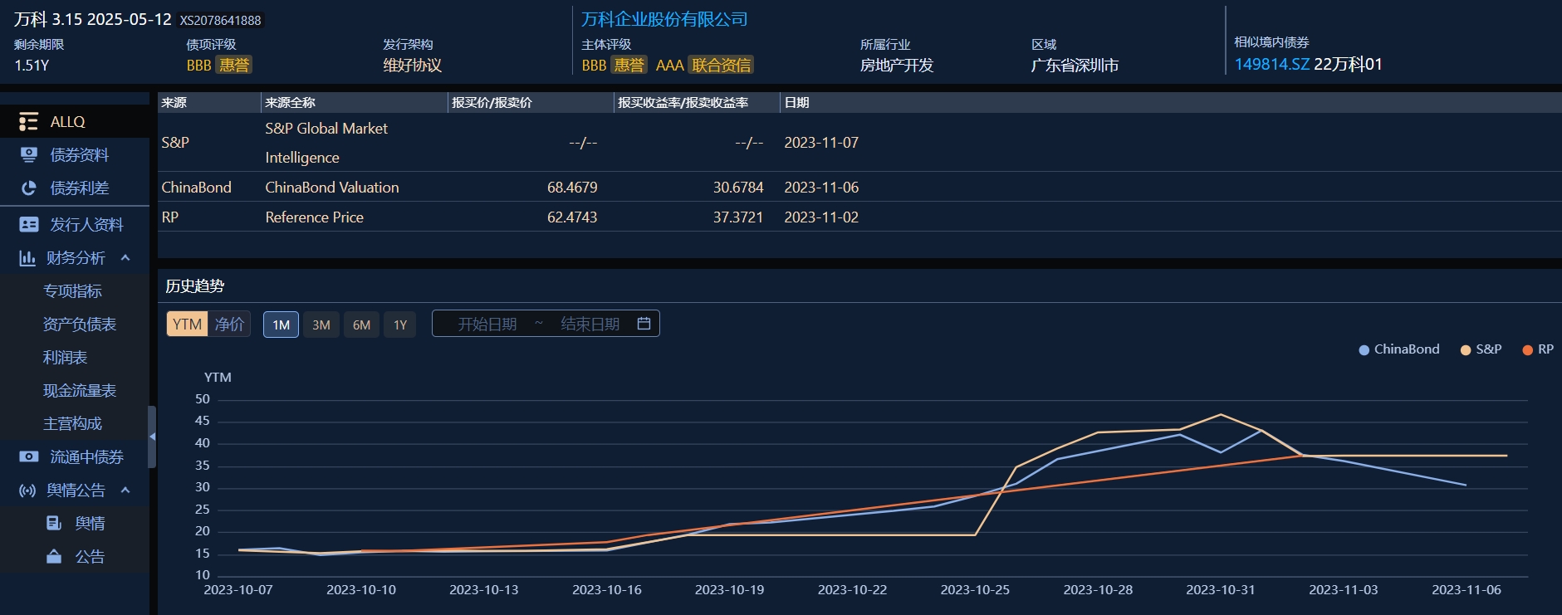Image resolution: width=1562 pixels, height=615 pixels.
Task: Open the calendar icon in date range
Action: [644, 324]
